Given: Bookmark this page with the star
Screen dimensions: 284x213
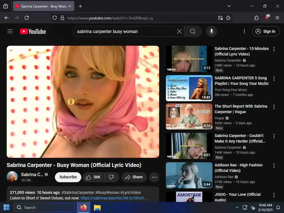Looking at the screenshot, I should 228,18.
